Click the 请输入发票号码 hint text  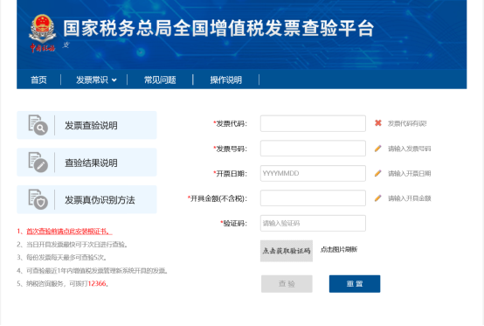click(409, 149)
